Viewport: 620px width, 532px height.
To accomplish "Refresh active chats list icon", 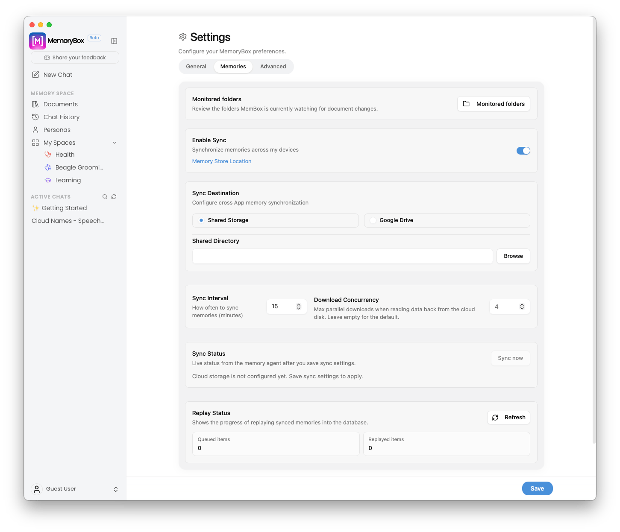I will coord(114,197).
